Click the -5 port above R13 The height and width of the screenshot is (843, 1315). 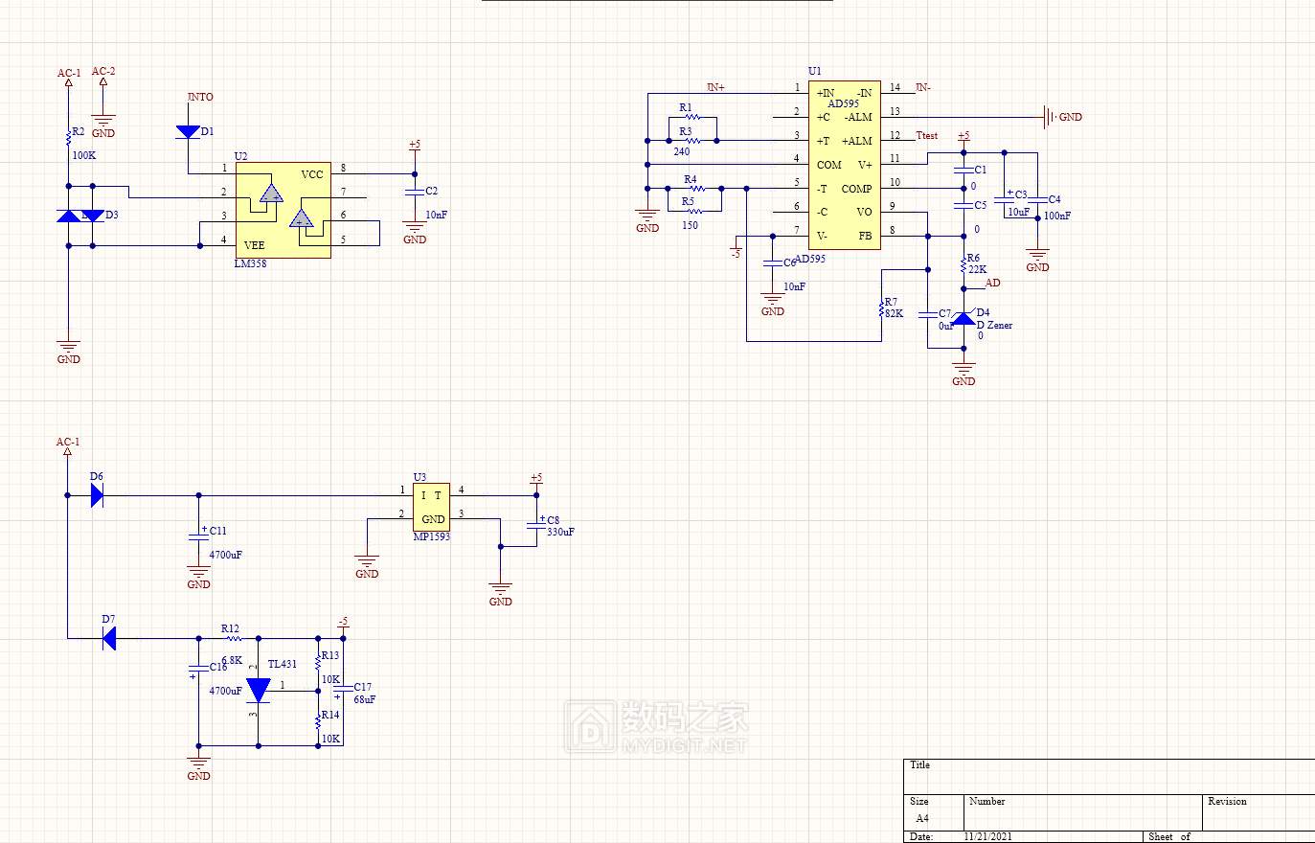click(343, 623)
